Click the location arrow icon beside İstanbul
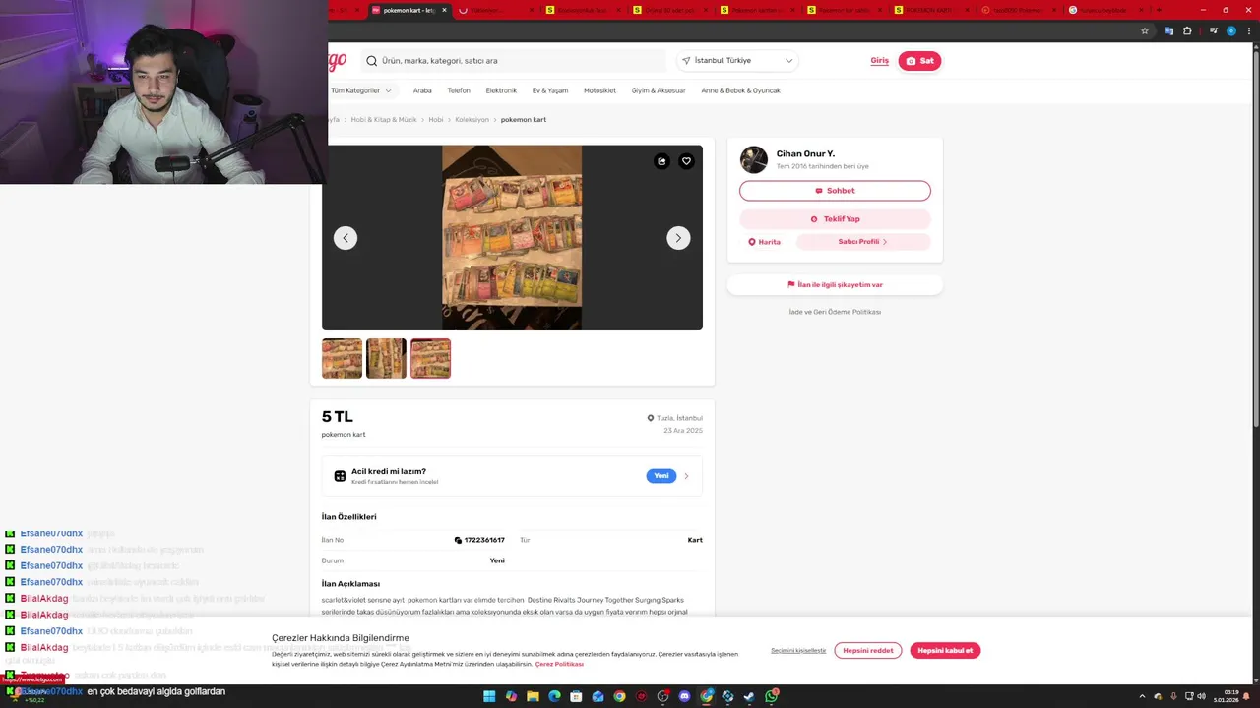Screen dimensions: 1260x708 point(686,61)
